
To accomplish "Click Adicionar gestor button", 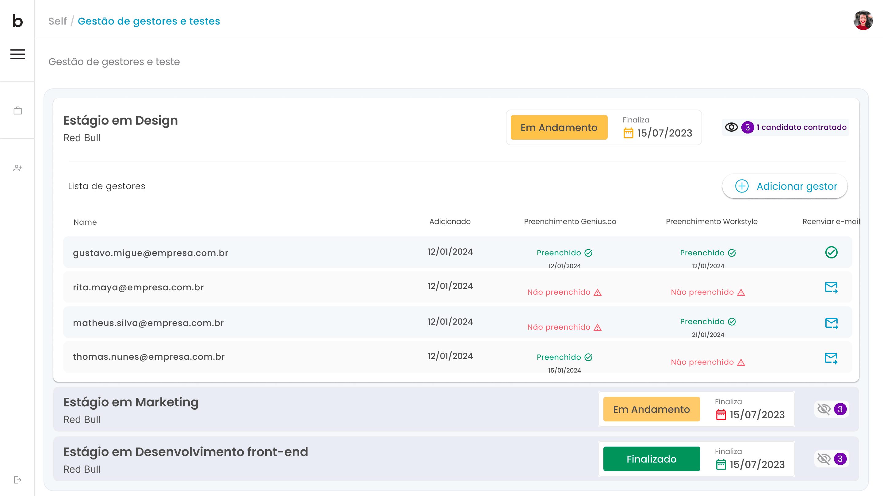I will 784,186.
